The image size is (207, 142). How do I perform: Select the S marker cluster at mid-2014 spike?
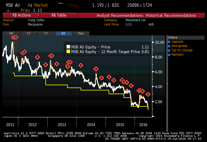coord(96,69)
